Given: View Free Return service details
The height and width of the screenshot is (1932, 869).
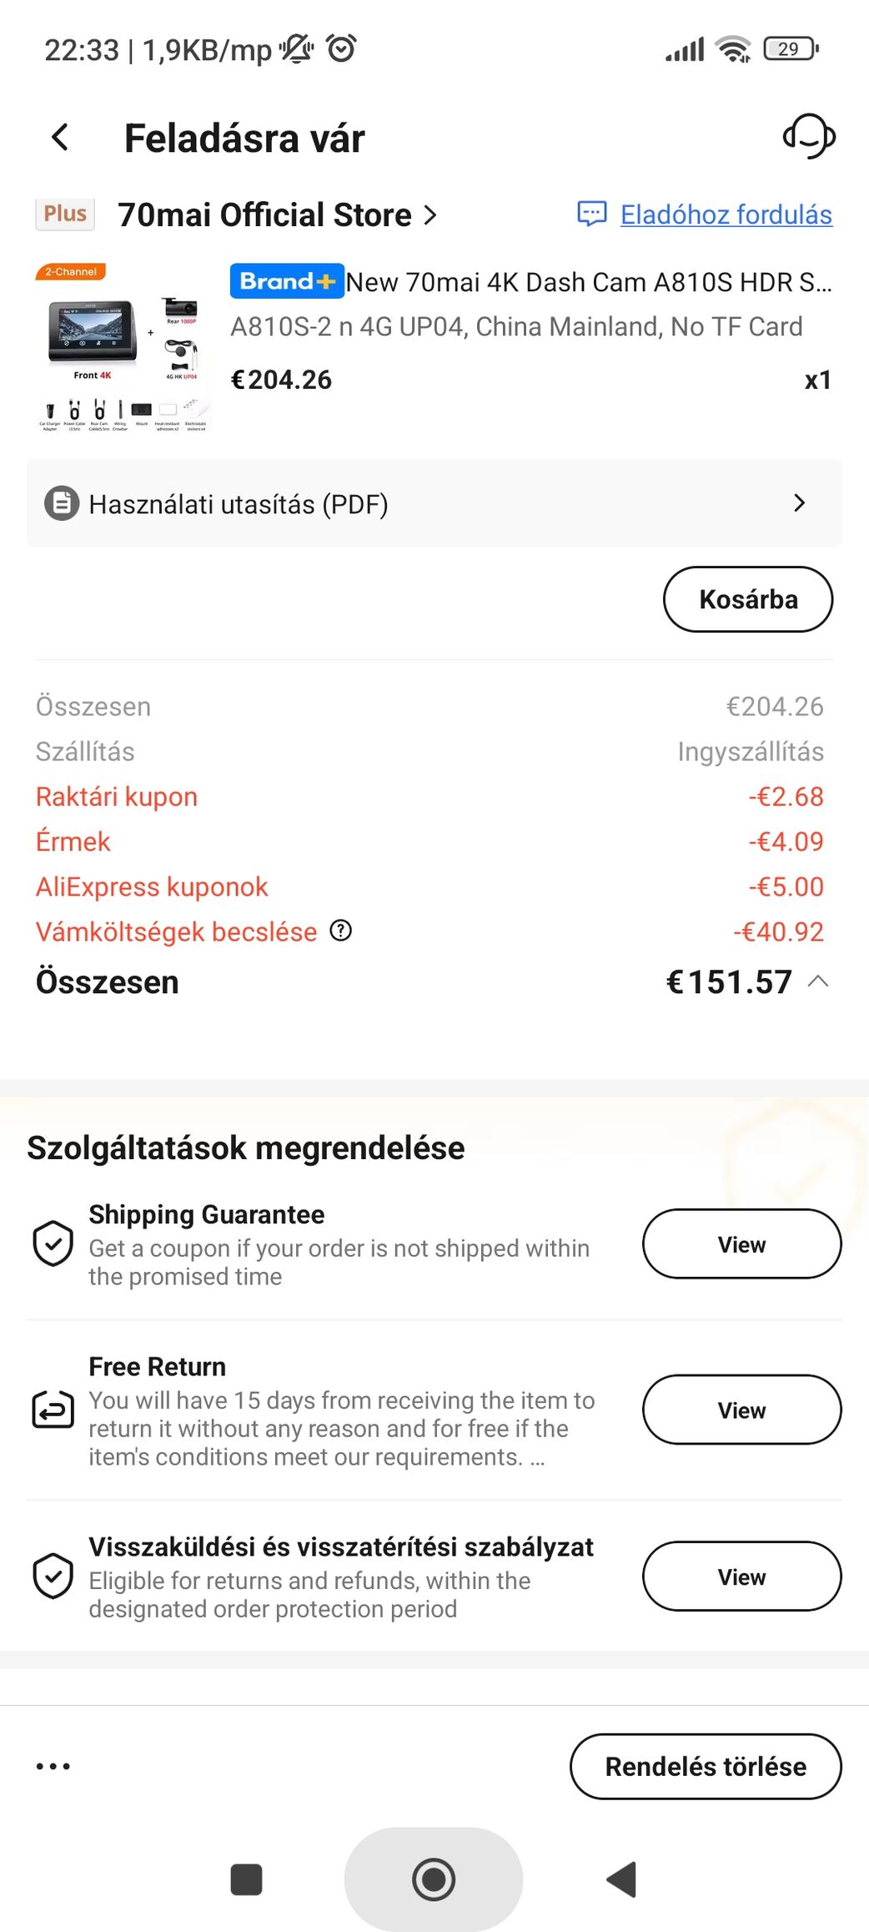Looking at the screenshot, I should click(x=741, y=1410).
